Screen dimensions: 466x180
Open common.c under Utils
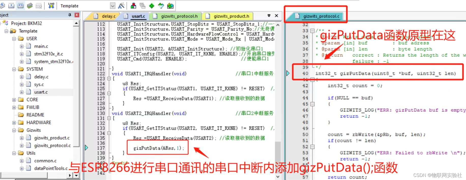(45, 161)
